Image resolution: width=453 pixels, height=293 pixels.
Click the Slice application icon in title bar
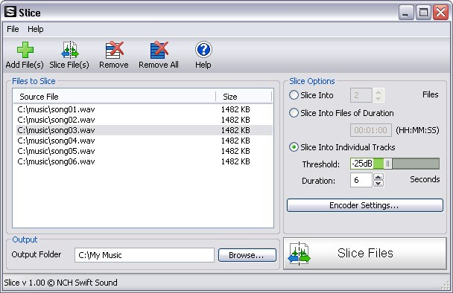point(10,12)
